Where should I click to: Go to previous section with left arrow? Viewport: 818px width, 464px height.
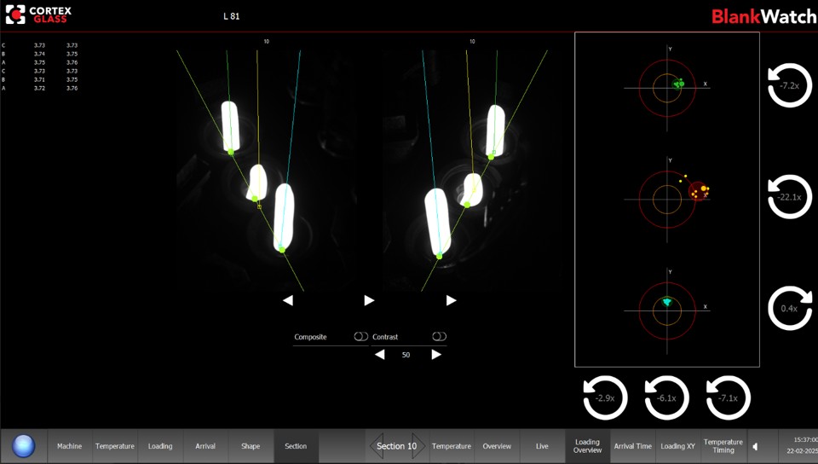[377, 446]
